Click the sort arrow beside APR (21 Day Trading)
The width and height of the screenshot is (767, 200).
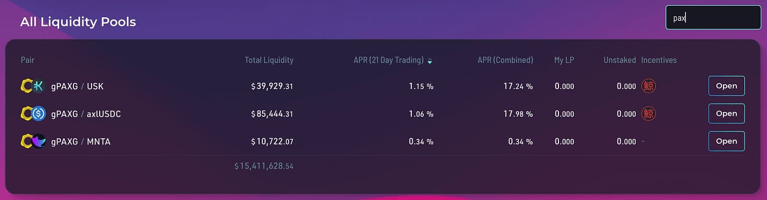pyautogui.click(x=430, y=61)
